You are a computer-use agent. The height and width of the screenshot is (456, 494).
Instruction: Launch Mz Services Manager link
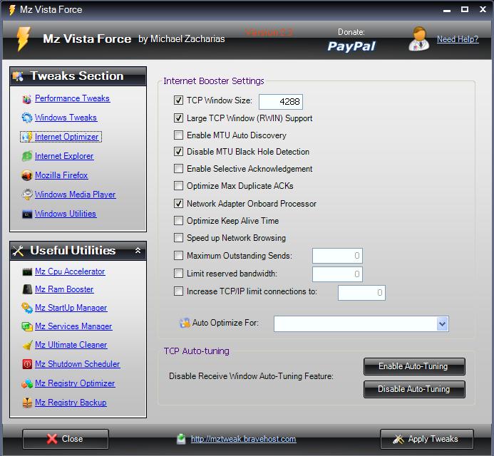pyautogui.click(x=73, y=326)
